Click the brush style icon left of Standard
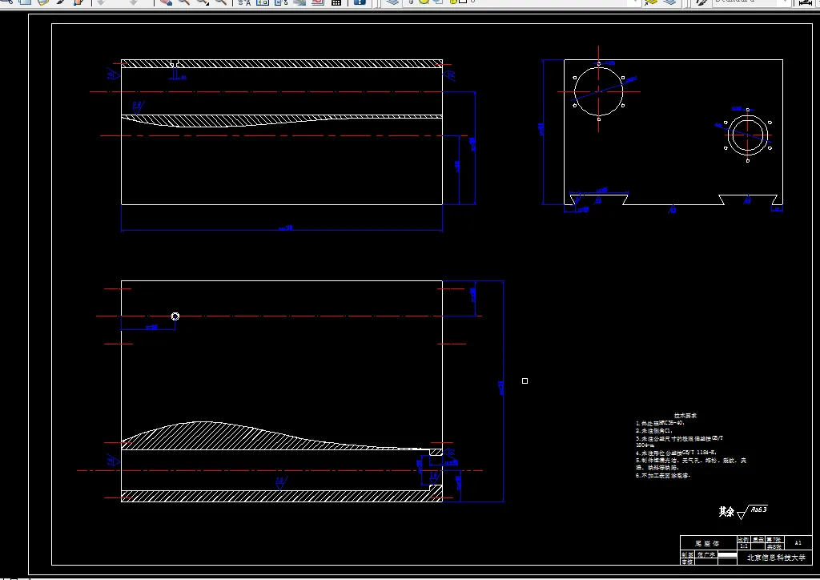Screen dimensions: 820x580 coord(701,2)
